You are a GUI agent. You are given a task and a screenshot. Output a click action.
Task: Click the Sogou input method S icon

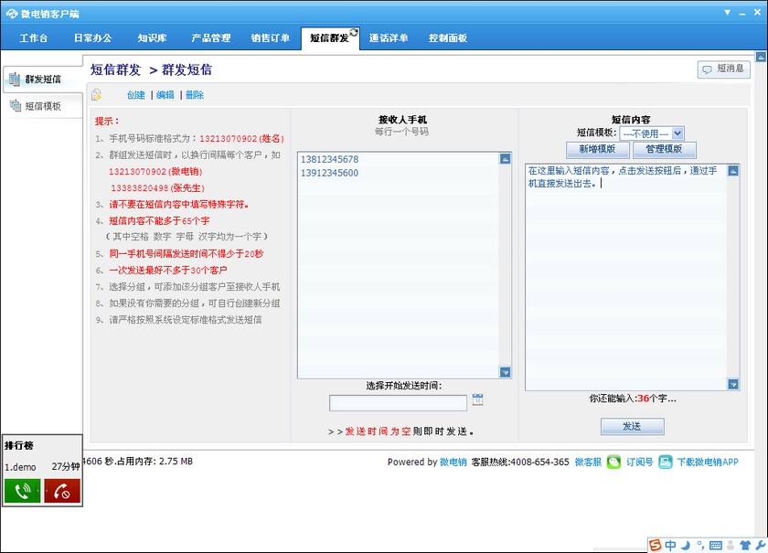pos(655,545)
